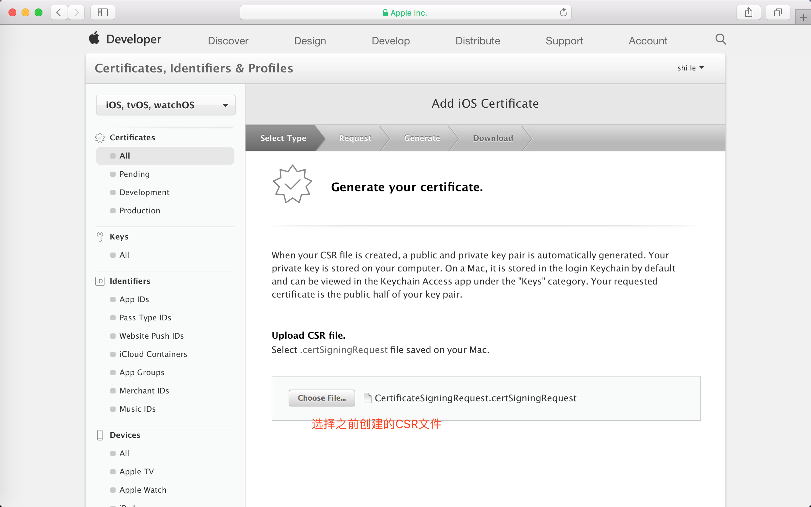Click the large certificate seal icon

[x=293, y=184]
